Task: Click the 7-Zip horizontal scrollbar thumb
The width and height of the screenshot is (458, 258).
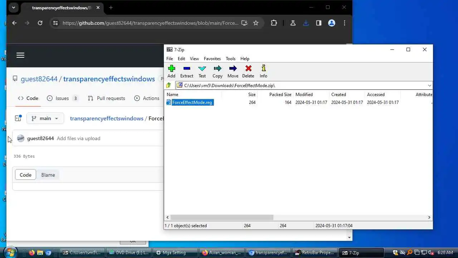Action: (222, 217)
